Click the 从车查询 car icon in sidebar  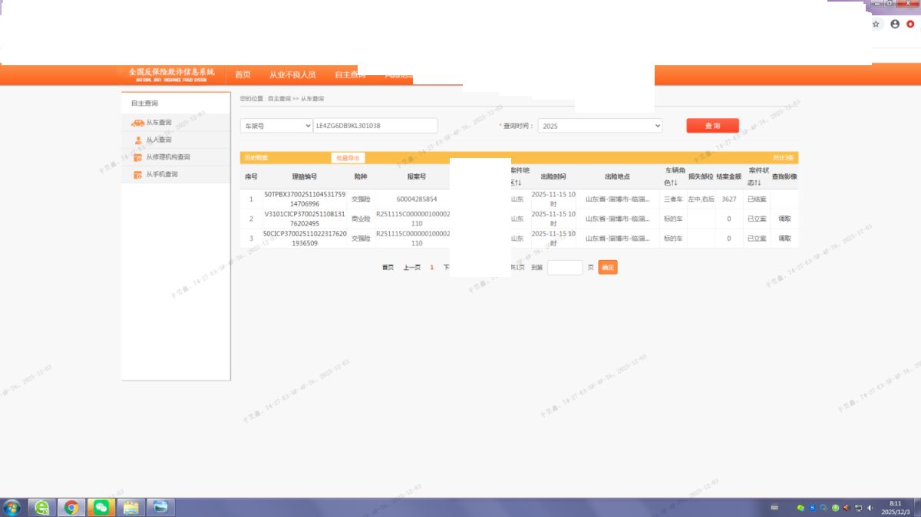pos(138,123)
